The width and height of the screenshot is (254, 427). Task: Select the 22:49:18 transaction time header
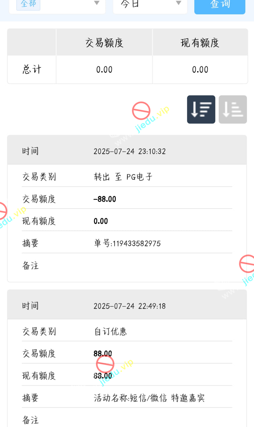tap(129, 306)
